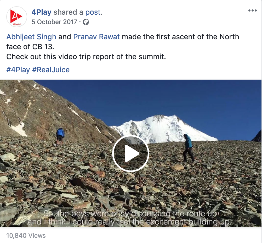Click the 4Play page name link
This screenshot has height=243, width=262.
(41, 12)
